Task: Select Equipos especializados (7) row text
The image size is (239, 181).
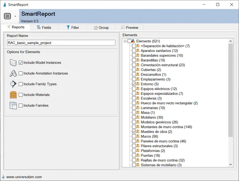Action: pyautogui.click(x=162, y=93)
